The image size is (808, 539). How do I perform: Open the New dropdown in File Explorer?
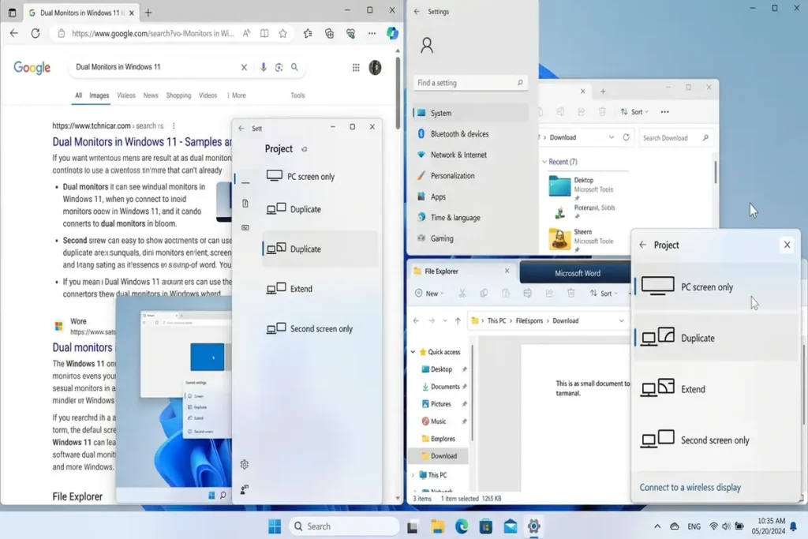(x=430, y=294)
